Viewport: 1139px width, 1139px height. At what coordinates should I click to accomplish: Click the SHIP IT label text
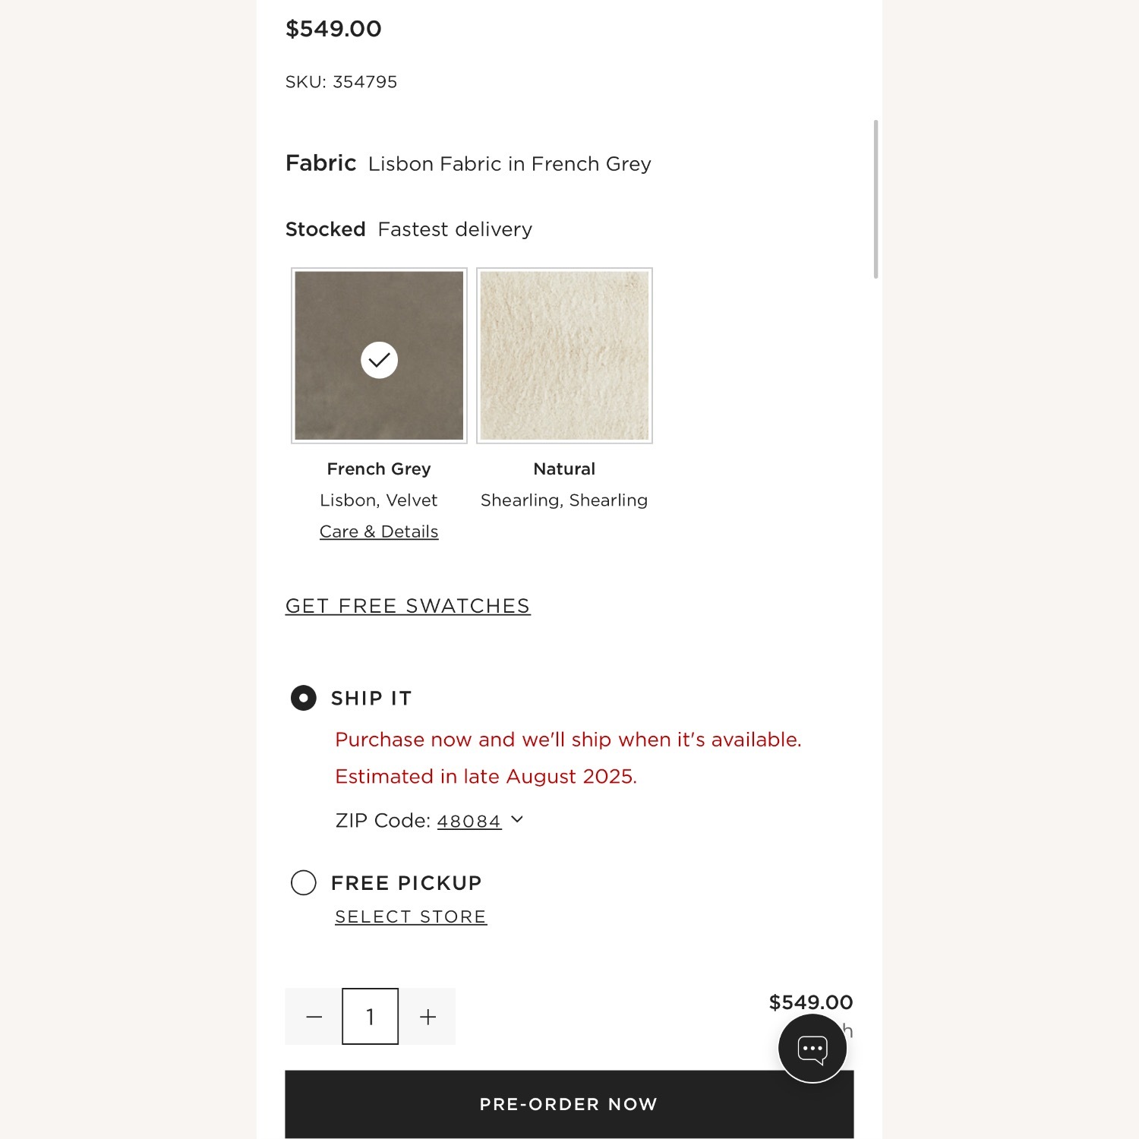tap(371, 698)
